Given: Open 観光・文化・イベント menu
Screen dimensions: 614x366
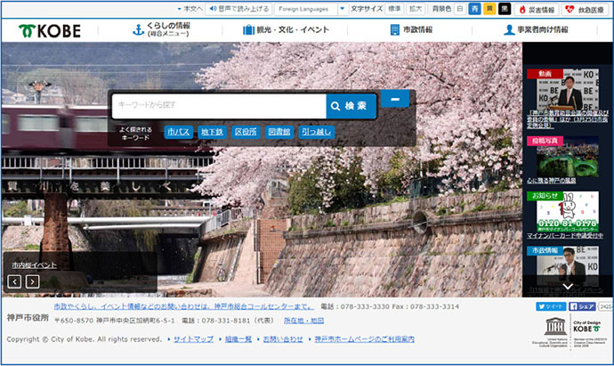Looking at the screenshot, I should 287,29.
